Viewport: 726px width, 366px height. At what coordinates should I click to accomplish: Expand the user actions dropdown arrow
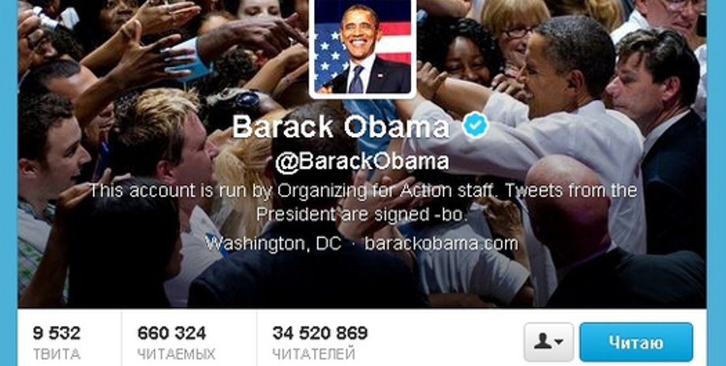[559, 342]
